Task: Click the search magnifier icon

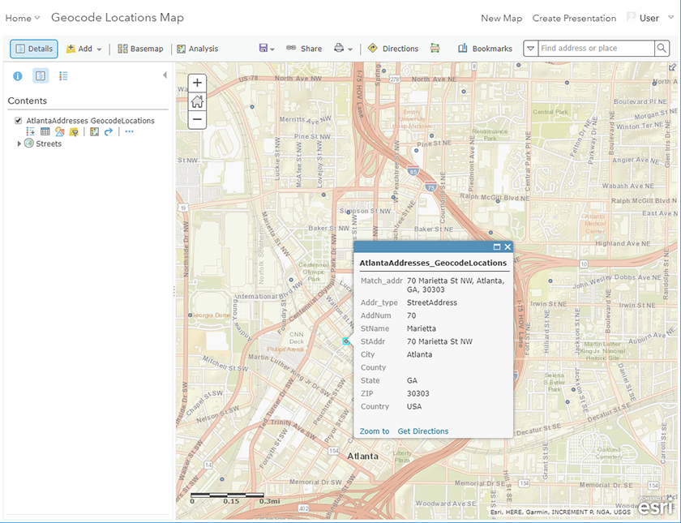Action: point(662,49)
